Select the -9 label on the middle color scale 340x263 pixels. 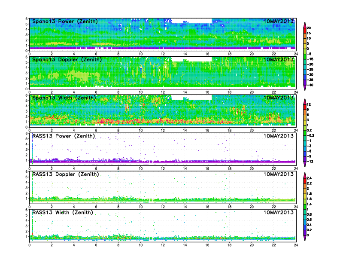point(309,156)
